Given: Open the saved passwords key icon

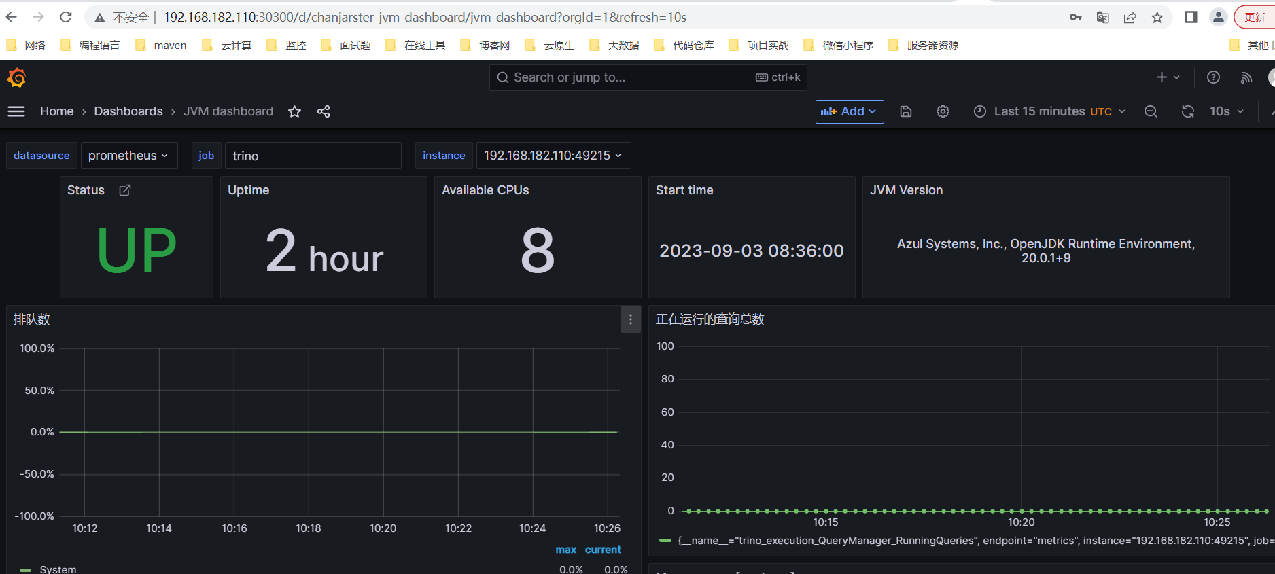Looking at the screenshot, I should click(x=1075, y=18).
